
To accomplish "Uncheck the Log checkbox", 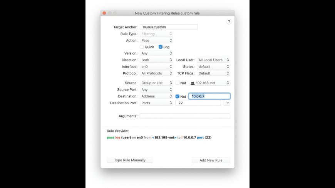I will click(161, 47).
